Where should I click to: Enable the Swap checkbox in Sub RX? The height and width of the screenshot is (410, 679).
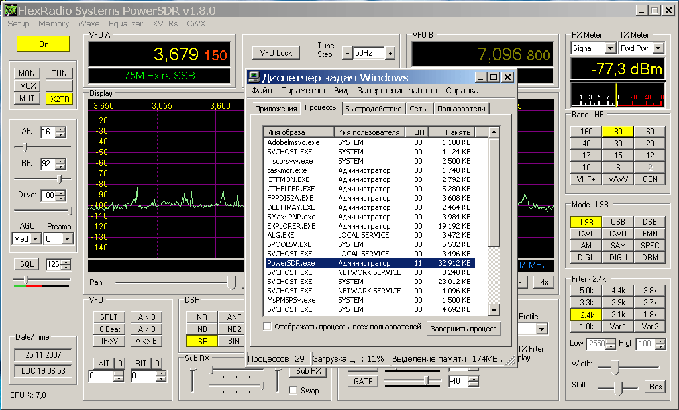pos(293,391)
